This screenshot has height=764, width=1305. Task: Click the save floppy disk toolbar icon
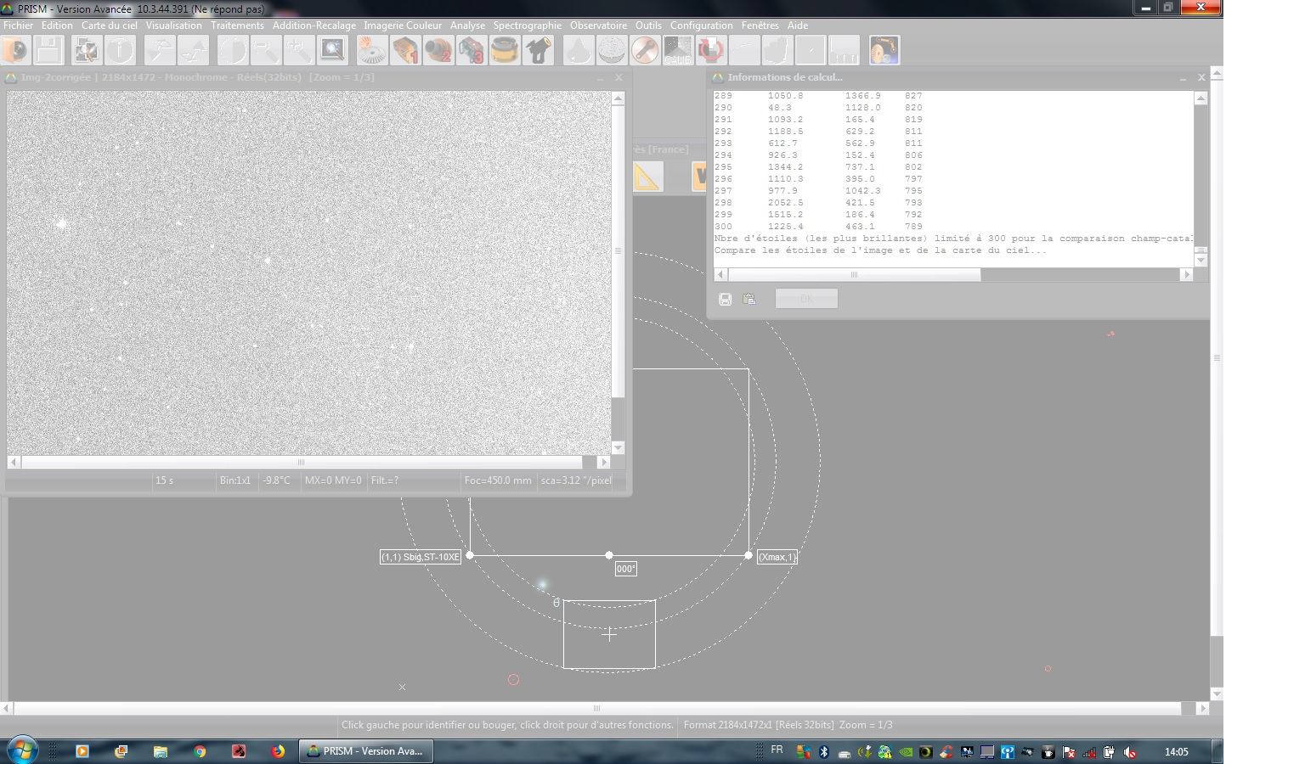(x=48, y=51)
